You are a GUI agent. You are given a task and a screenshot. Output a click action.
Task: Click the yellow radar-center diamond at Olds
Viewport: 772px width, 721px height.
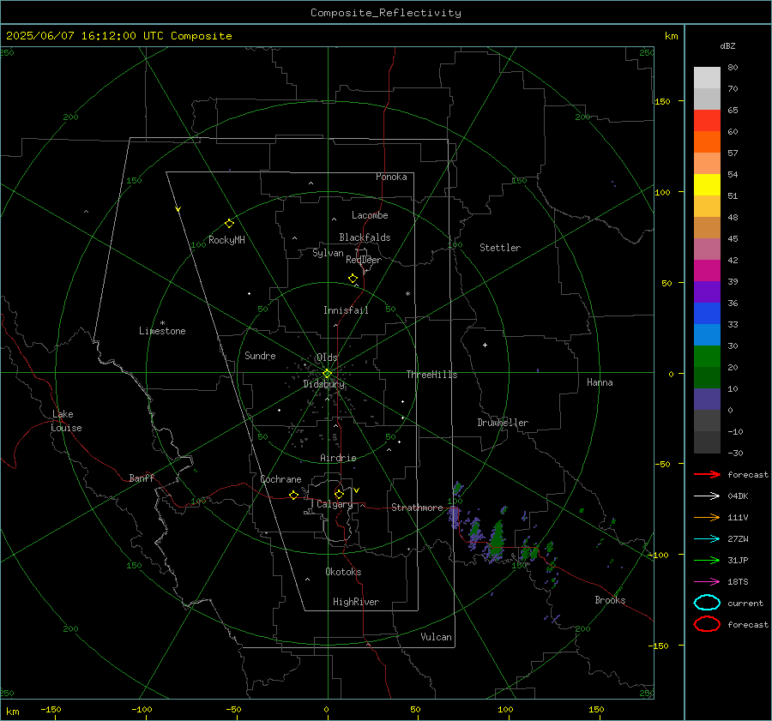tap(328, 373)
